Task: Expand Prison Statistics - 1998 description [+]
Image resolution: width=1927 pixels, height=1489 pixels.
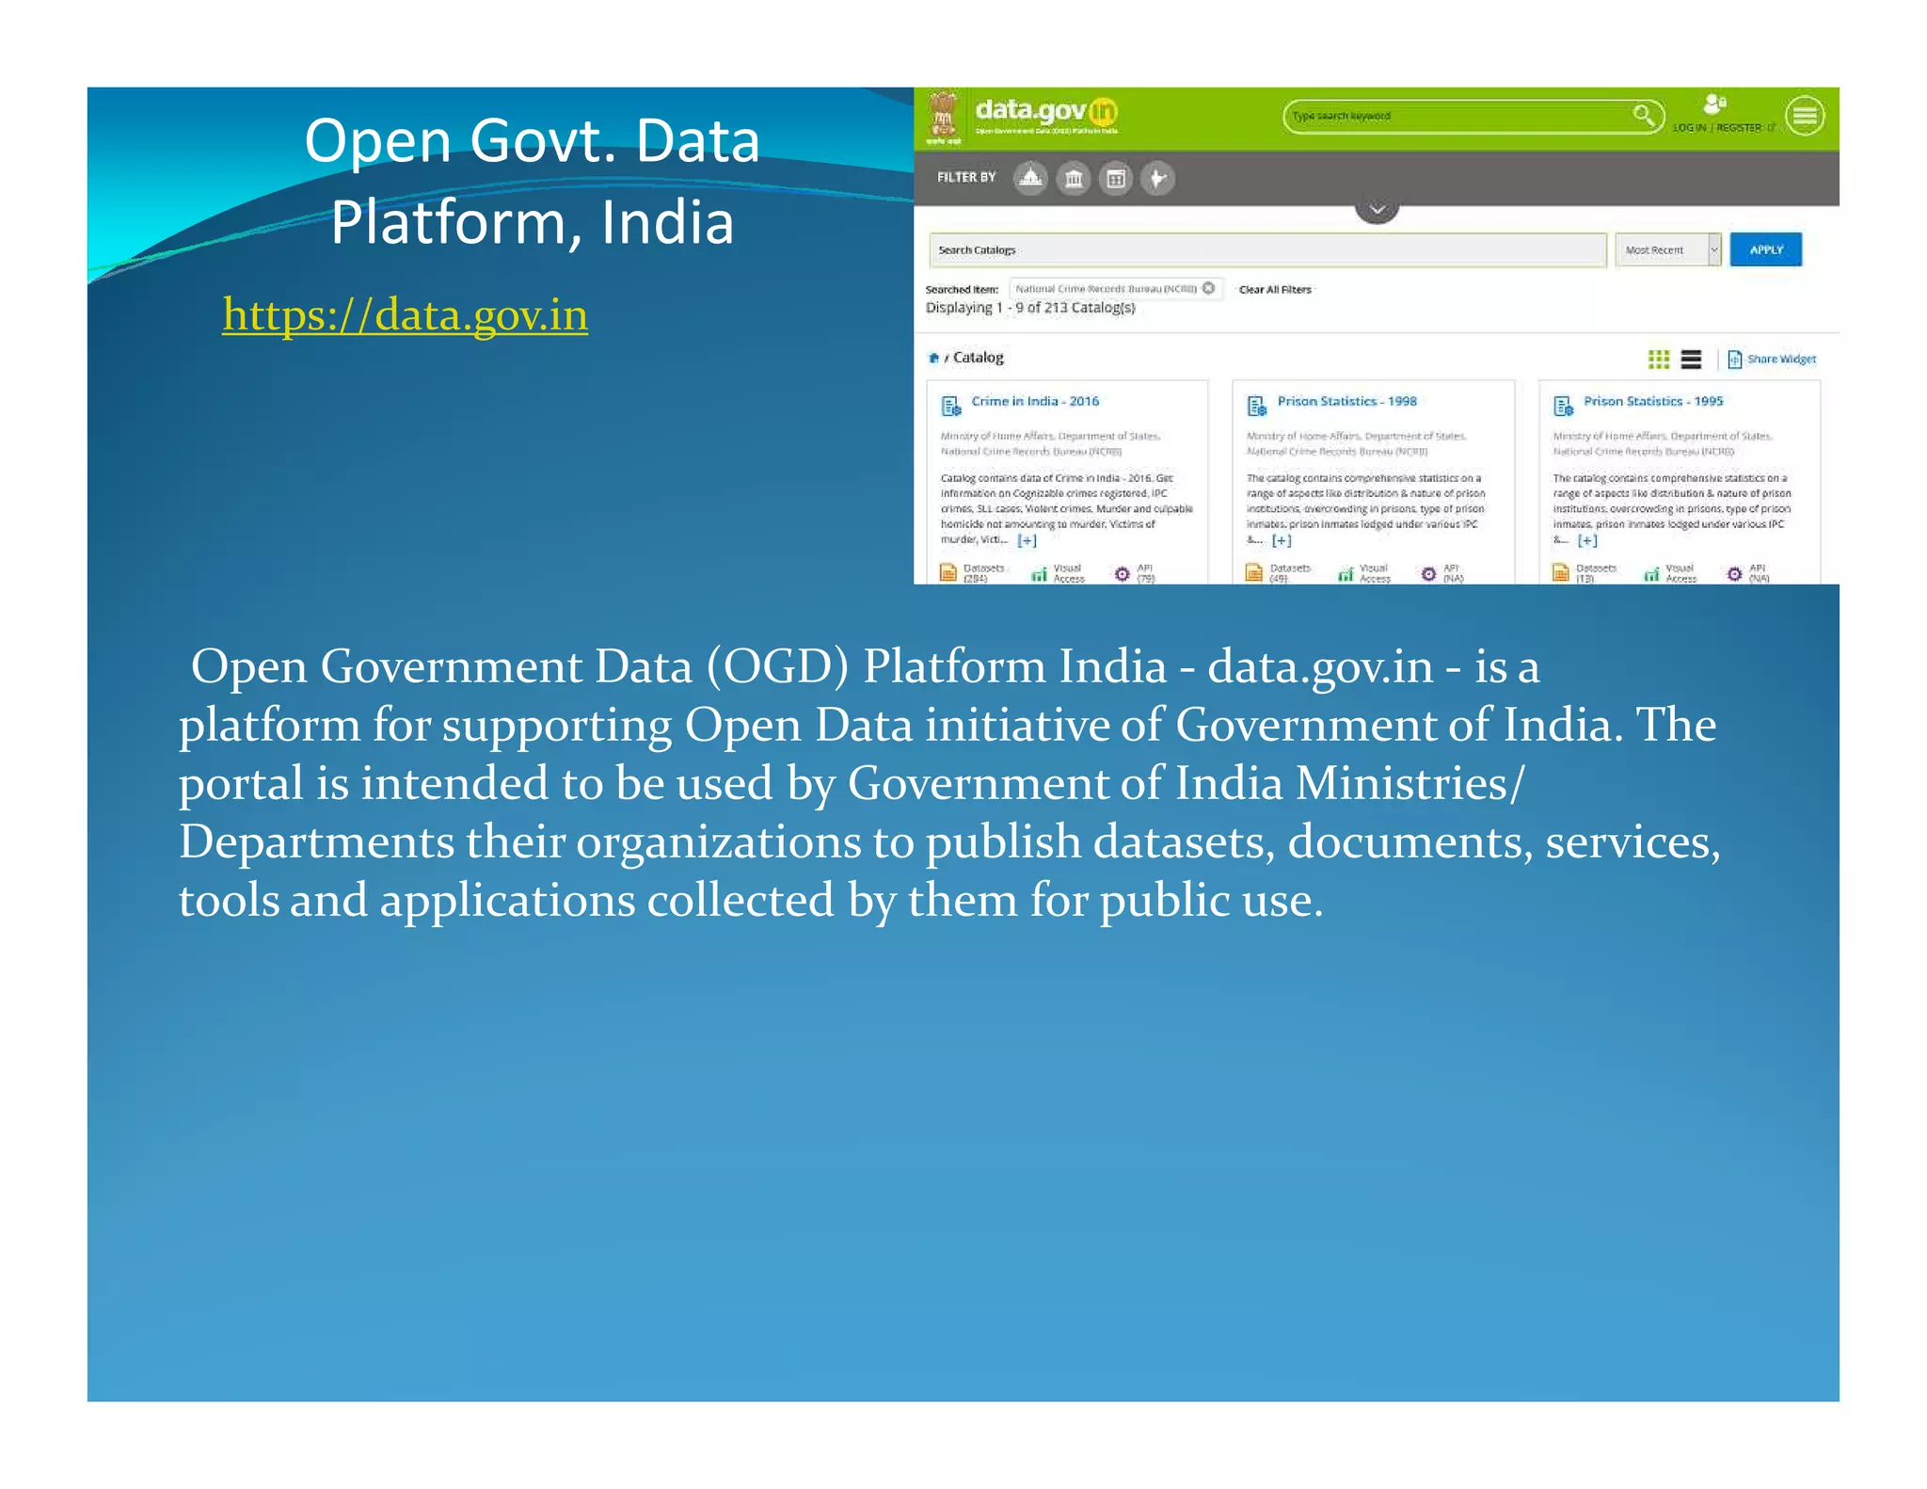Action: pos(1282,540)
